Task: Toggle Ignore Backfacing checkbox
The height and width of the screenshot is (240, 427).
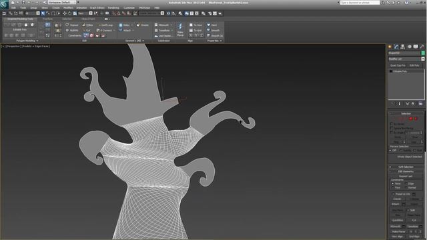Action: [392, 128]
